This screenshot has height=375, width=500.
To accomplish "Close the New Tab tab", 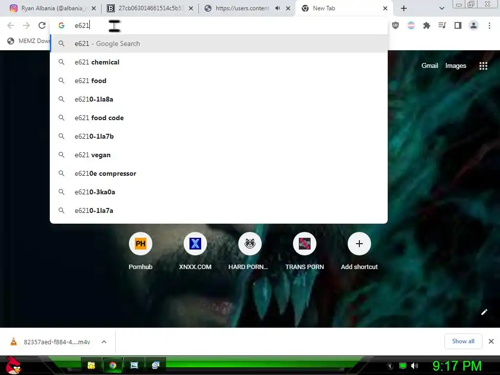I will (385, 8).
